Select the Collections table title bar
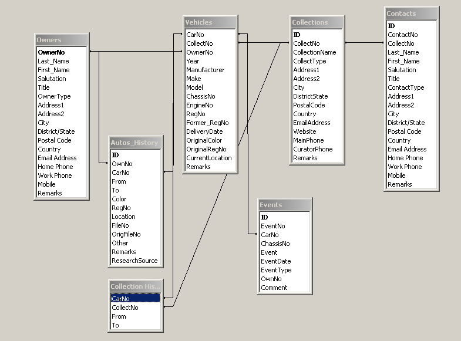The height and width of the screenshot is (341, 461). coord(317,22)
